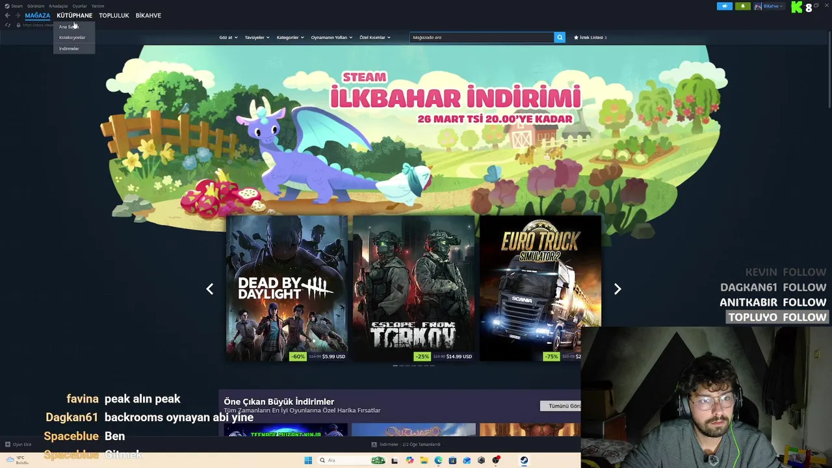Viewport: 832px width, 468px height.
Task: Click the blue megaphone announcements icon
Action: click(725, 6)
